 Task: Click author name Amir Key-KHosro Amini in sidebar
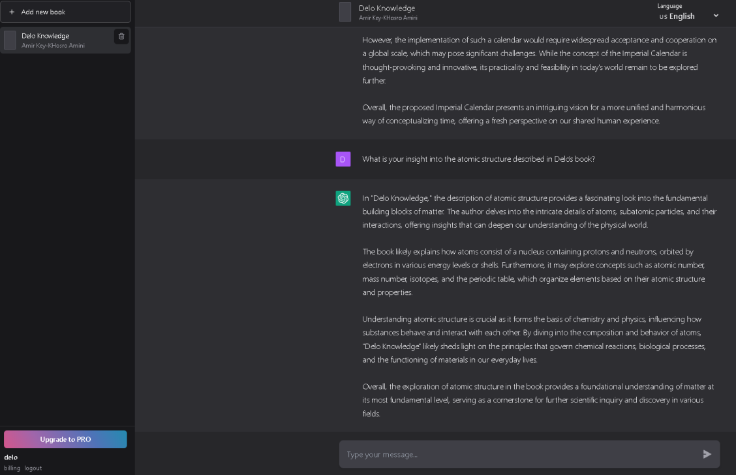pos(53,45)
